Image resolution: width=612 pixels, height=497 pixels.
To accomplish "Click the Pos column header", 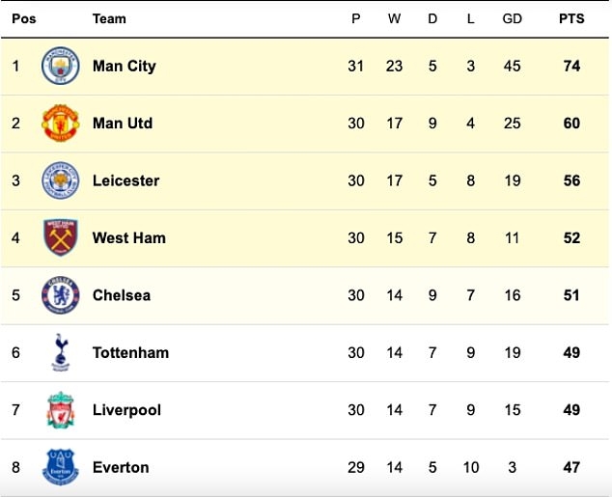I will 23,19.
